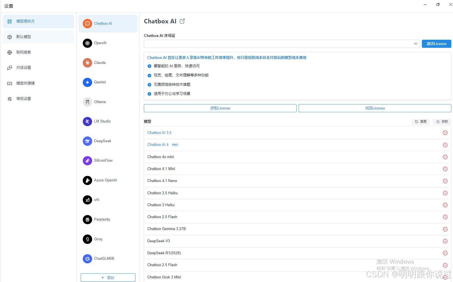Select the Chatbox 2.0 Flash row text
This screenshot has height=282, width=453.
click(x=162, y=217)
